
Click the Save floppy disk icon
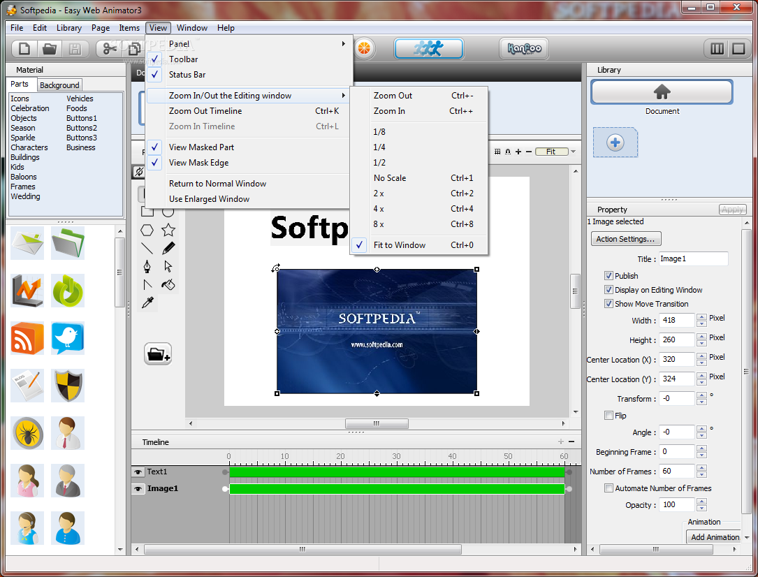point(75,49)
